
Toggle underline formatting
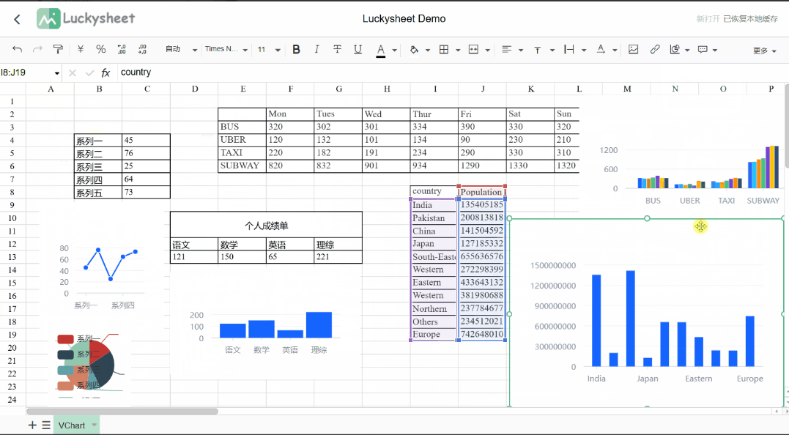pos(358,49)
